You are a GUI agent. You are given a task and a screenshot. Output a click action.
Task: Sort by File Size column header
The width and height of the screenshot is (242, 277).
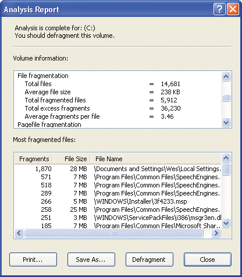(72, 159)
